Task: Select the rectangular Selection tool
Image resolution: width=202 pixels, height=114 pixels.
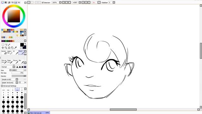Action: point(3,45)
